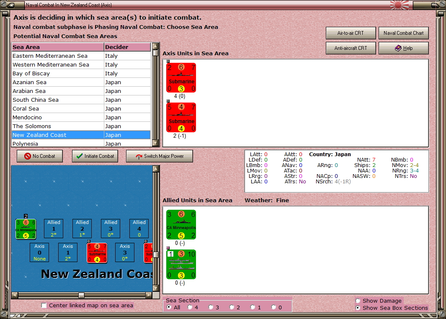Select the New Zealand Coast row
Viewport: 446px width, 319px height.
81,135
